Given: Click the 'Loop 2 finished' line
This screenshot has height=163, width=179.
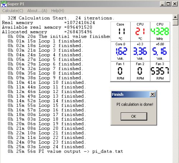Looking at the screenshot, I should pyautogui.click(x=45, y=46).
